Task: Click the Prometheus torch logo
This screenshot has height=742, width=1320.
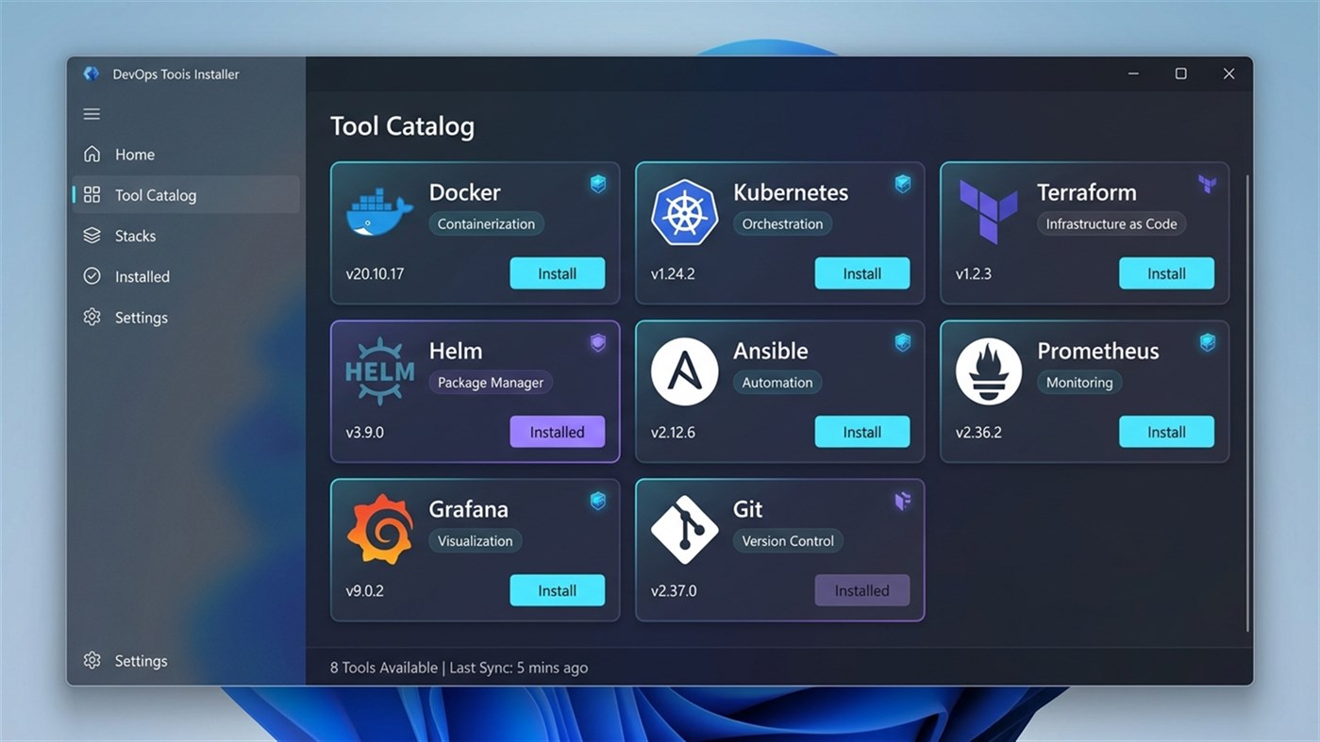Action: [x=989, y=371]
